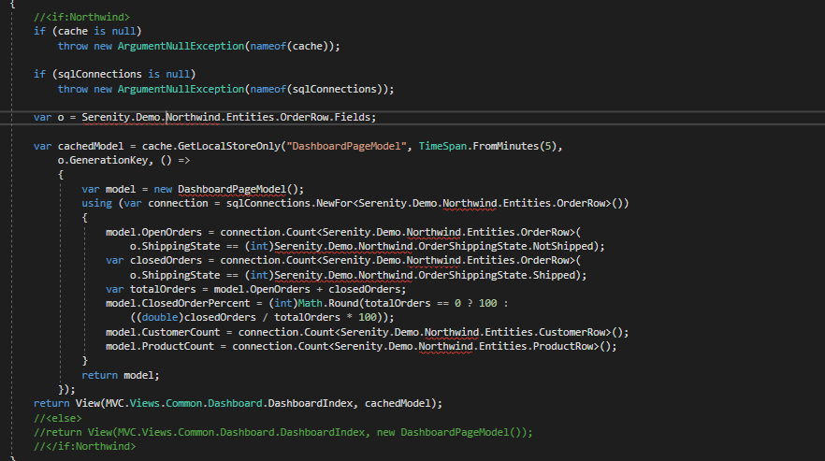Click 'OrderShippingState.NotShipped' enum value
The image size is (825, 461).
(506, 246)
